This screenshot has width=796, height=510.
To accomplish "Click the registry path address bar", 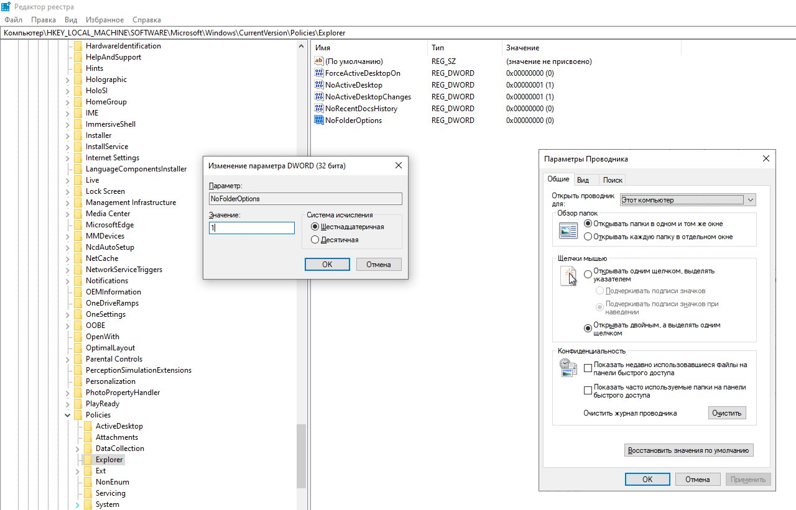I will [x=398, y=33].
